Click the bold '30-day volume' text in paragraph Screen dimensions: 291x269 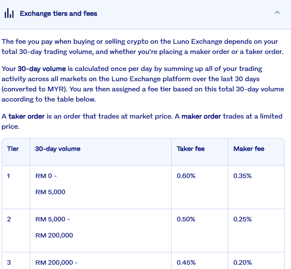click(x=42, y=68)
